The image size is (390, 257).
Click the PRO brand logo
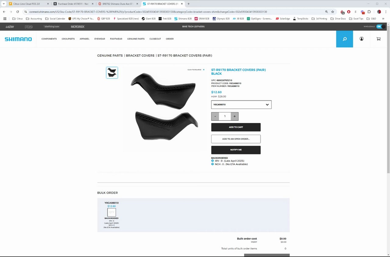29,27
